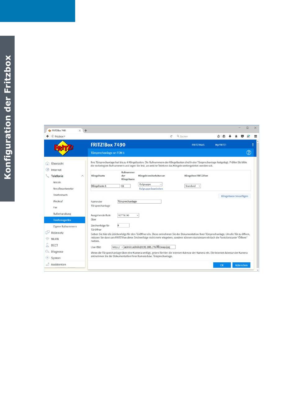Click the browser back arrow button

pos(48,136)
